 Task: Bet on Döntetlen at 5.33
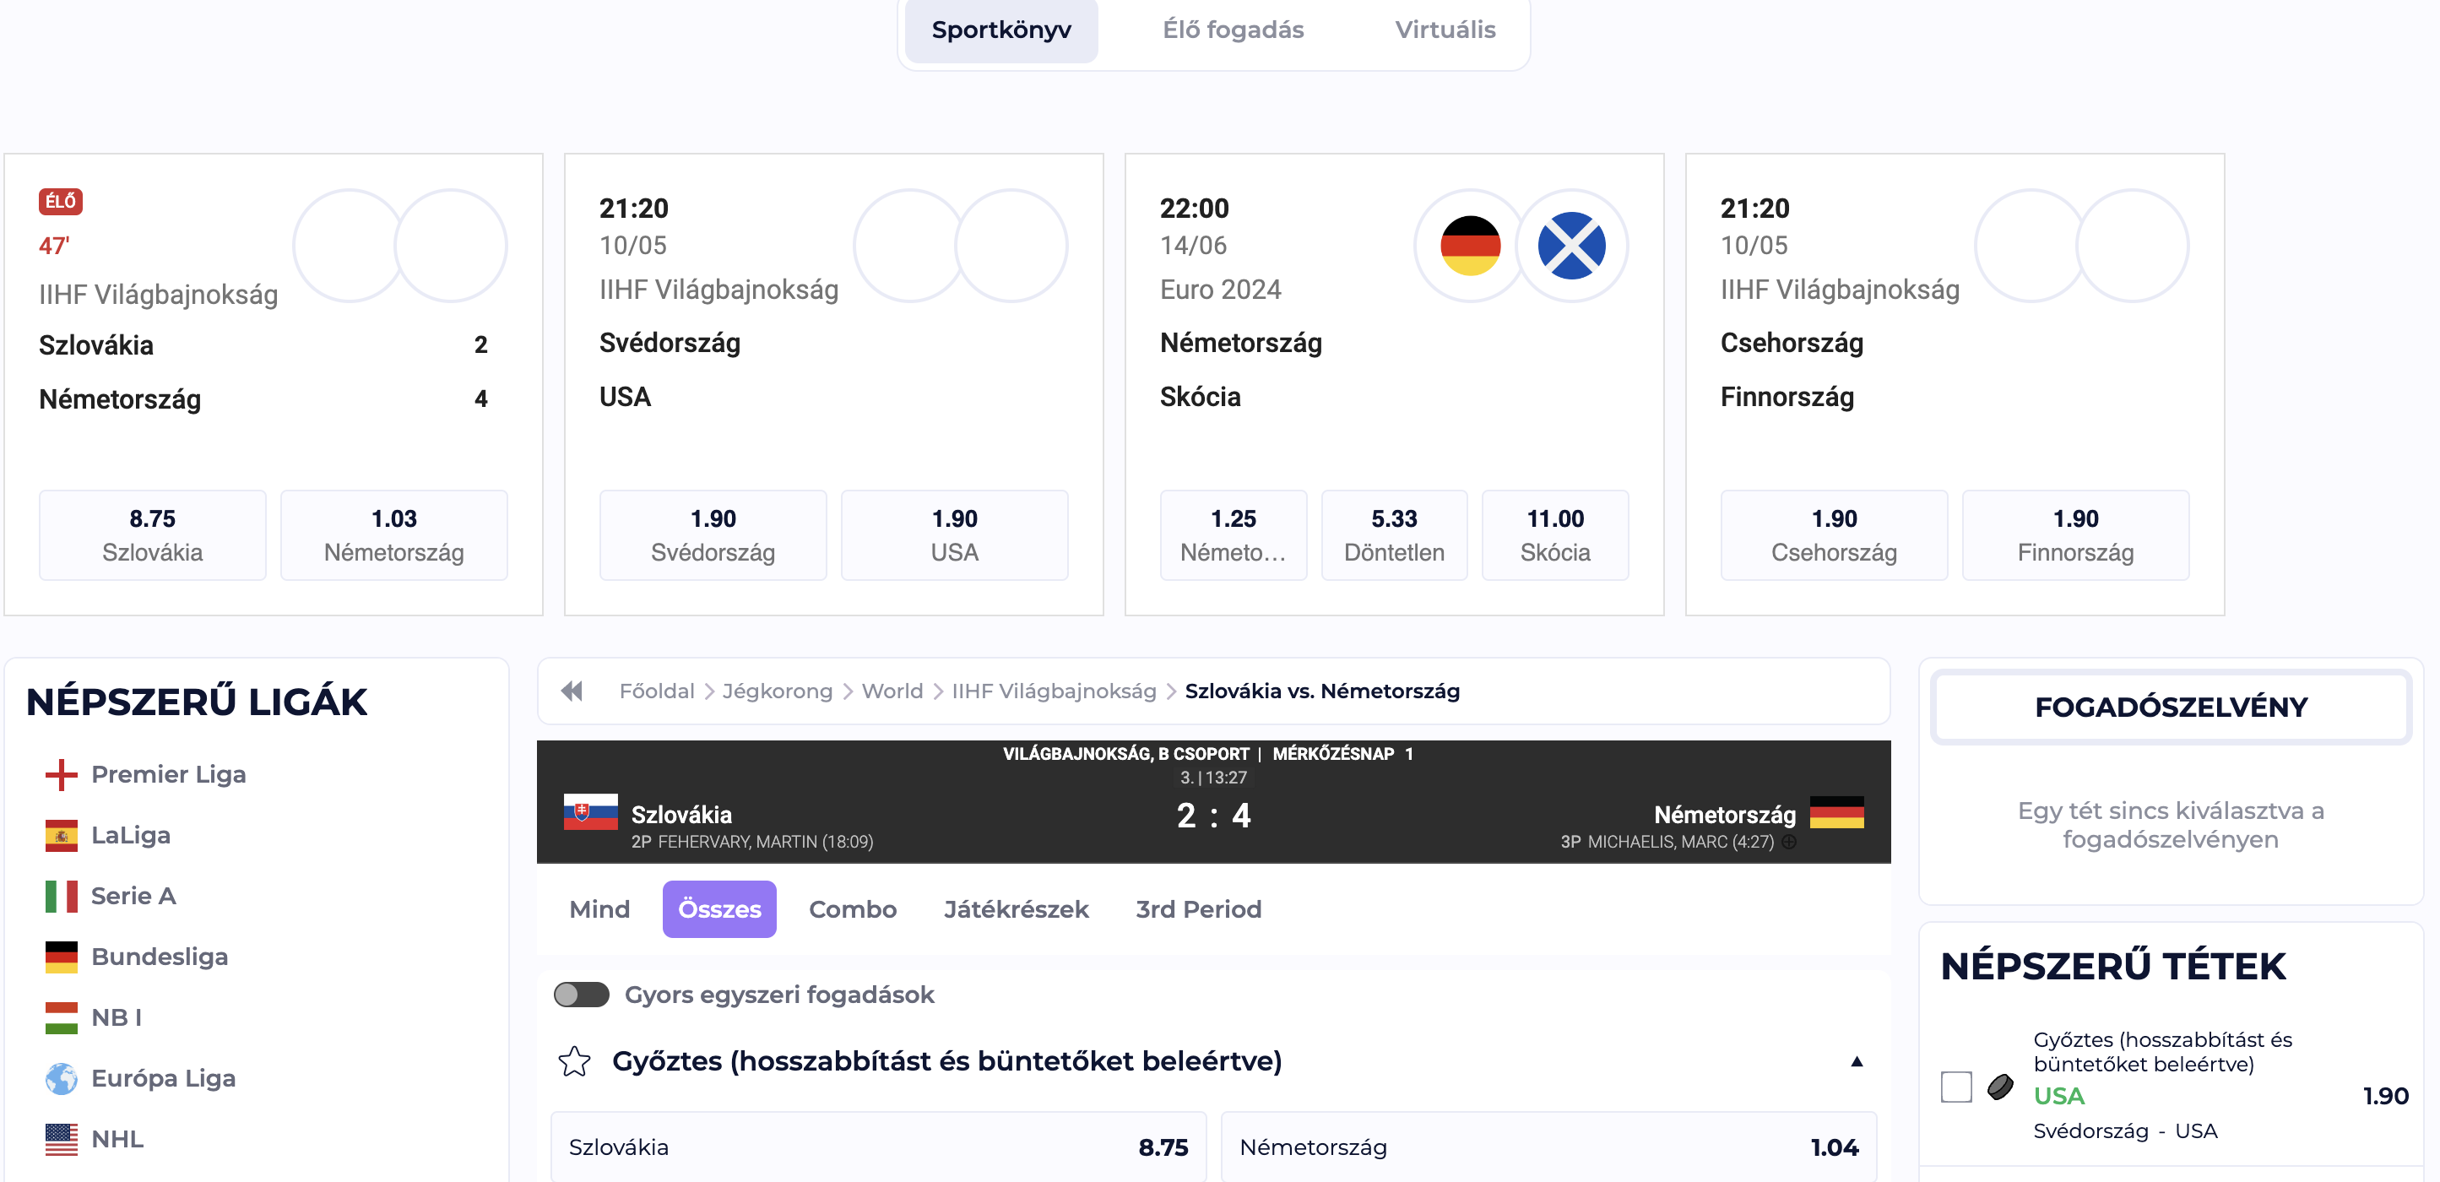1394,535
